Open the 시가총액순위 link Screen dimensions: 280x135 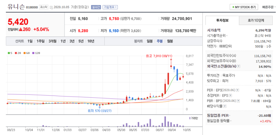coord(217,35)
